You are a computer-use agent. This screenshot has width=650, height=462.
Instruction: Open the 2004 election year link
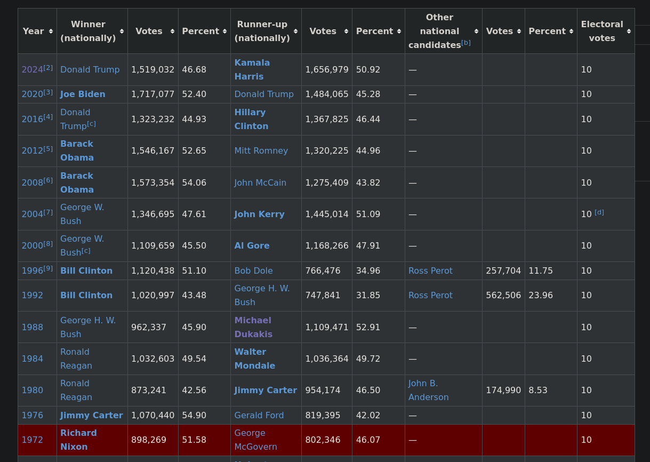(32, 214)
